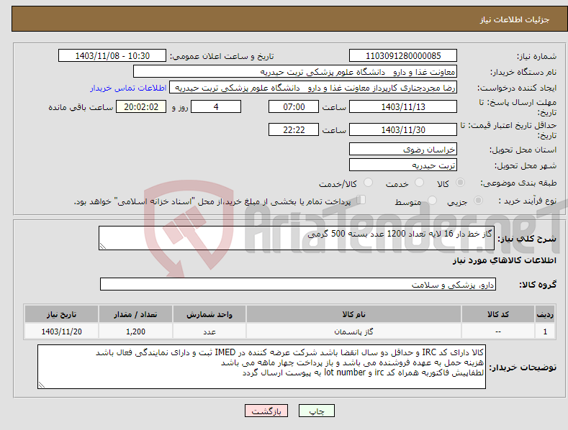Click the request creator name field
Image resolution: width=568 pixels, height=430 pixels.
pos(313,88)
